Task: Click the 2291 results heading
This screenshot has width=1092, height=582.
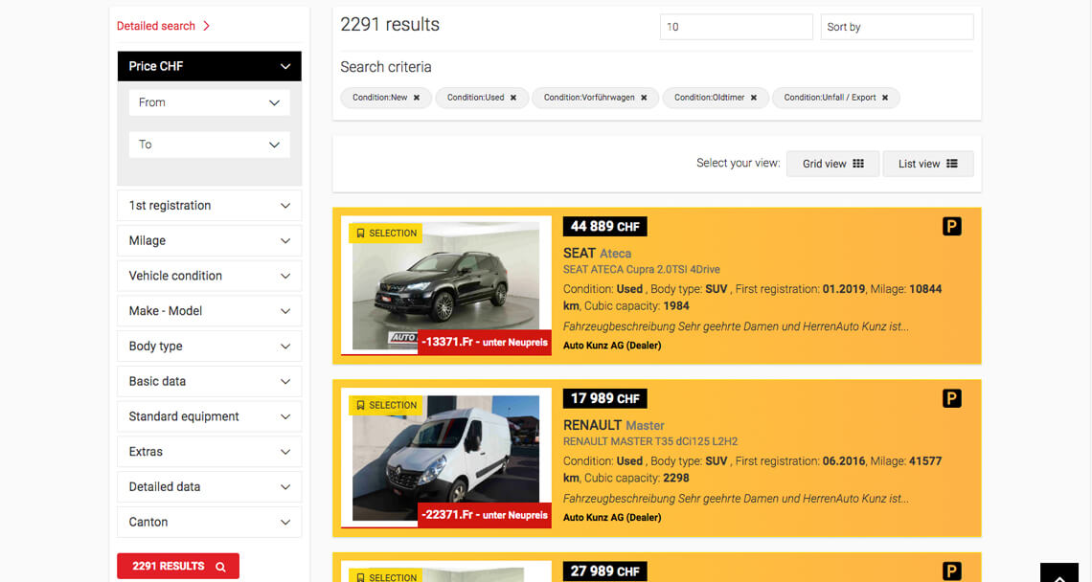Action: 390,25
